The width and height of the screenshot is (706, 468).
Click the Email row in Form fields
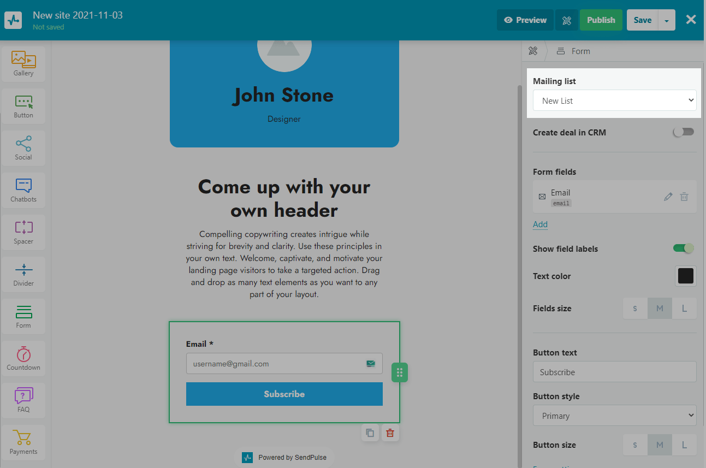(x=615, y=197)
